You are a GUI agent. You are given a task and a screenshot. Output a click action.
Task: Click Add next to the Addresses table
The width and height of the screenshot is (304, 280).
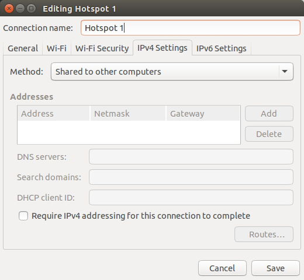click(269, 114)
